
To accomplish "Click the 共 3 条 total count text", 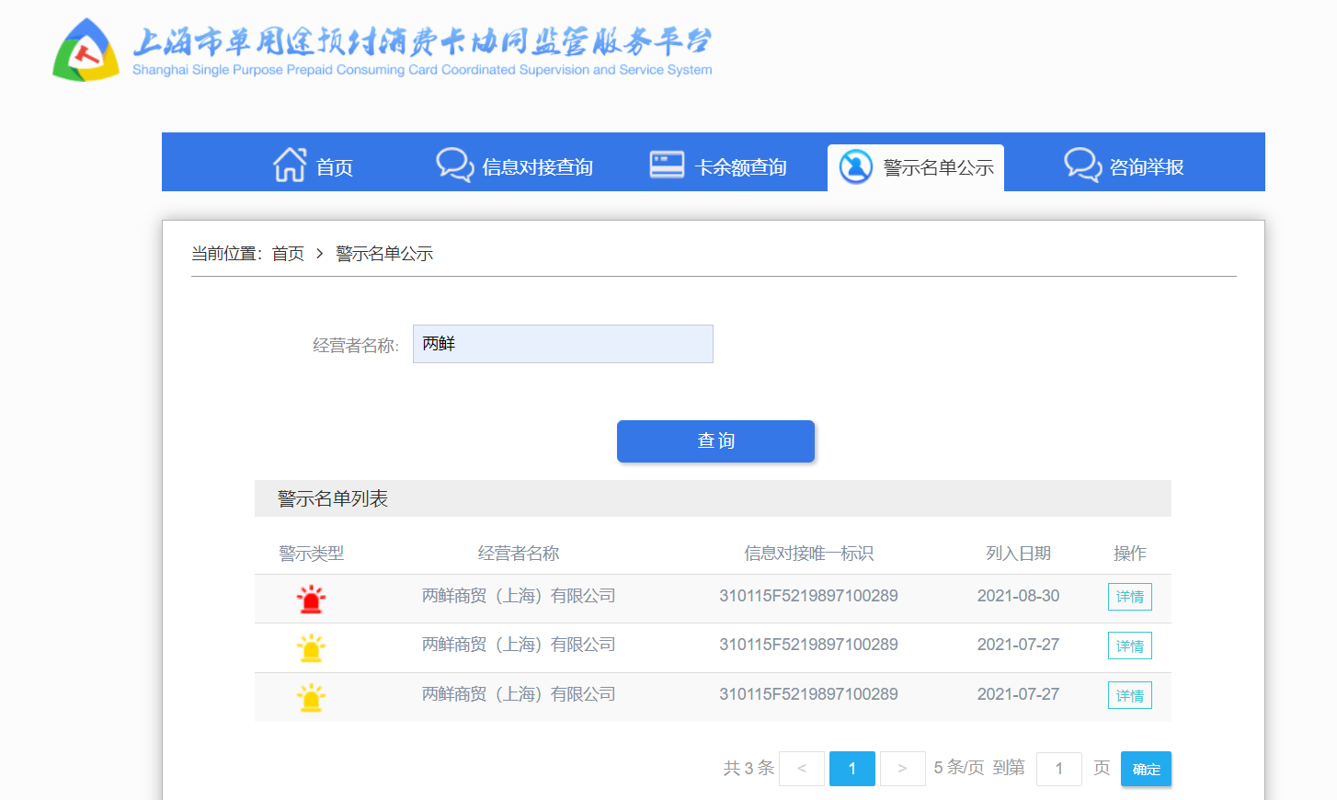I will tap(748, 768).
